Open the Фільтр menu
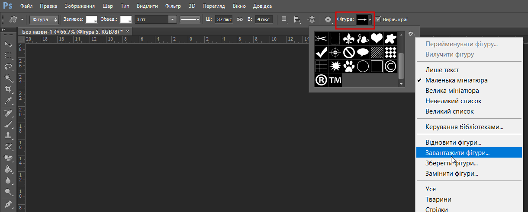This screenshot has width=528, height=212. (x=173, y=6)
